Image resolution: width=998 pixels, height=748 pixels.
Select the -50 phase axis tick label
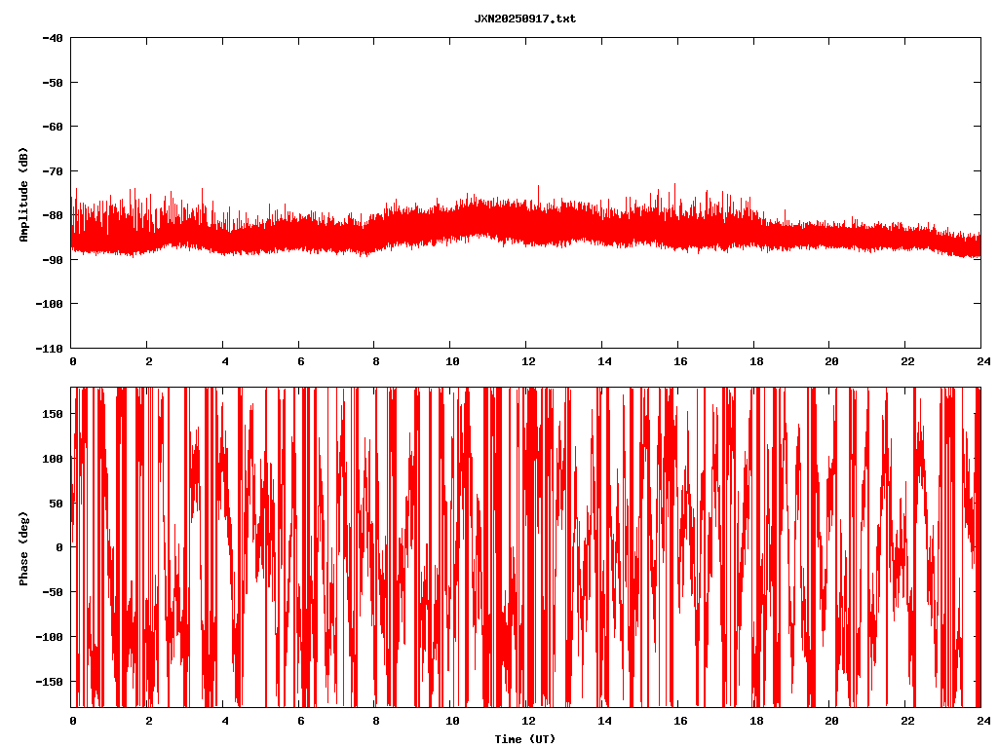[54, 592]
